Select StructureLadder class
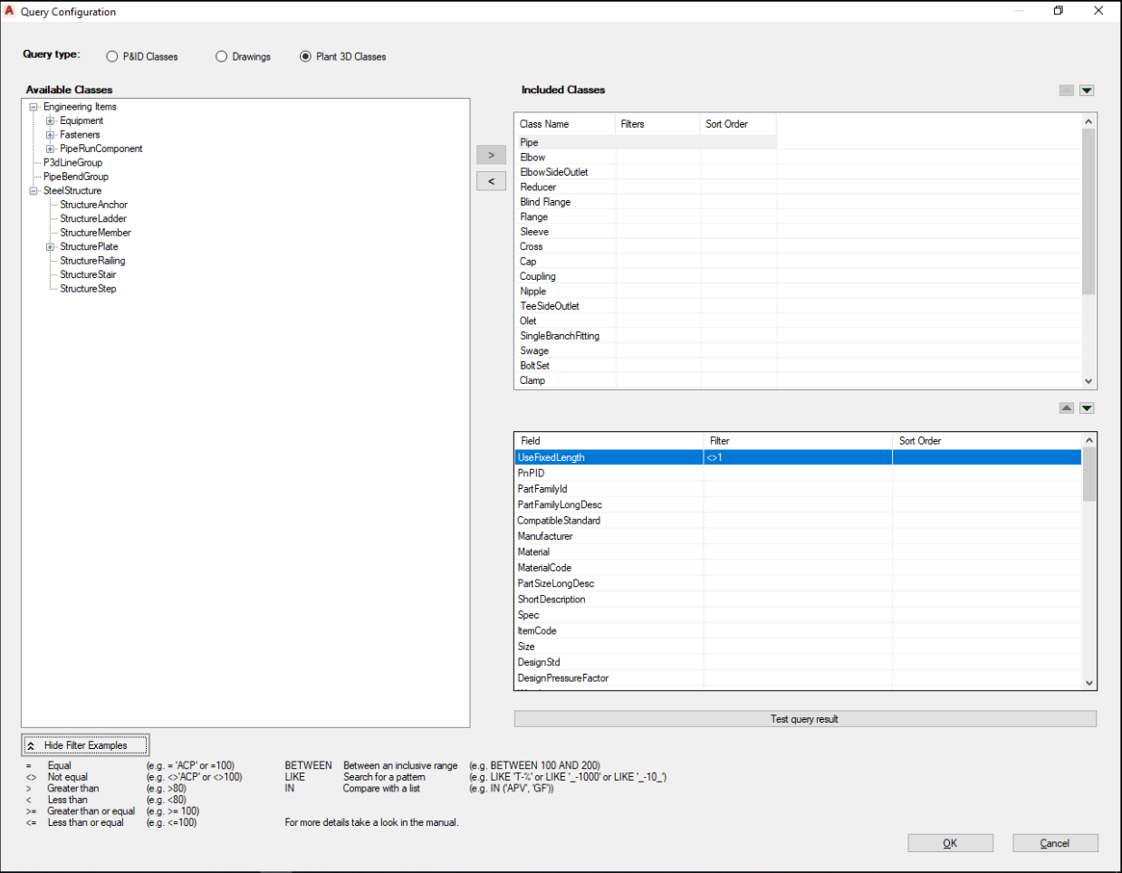The width and height of the screenshot is (1122, 873). (93, 218)
